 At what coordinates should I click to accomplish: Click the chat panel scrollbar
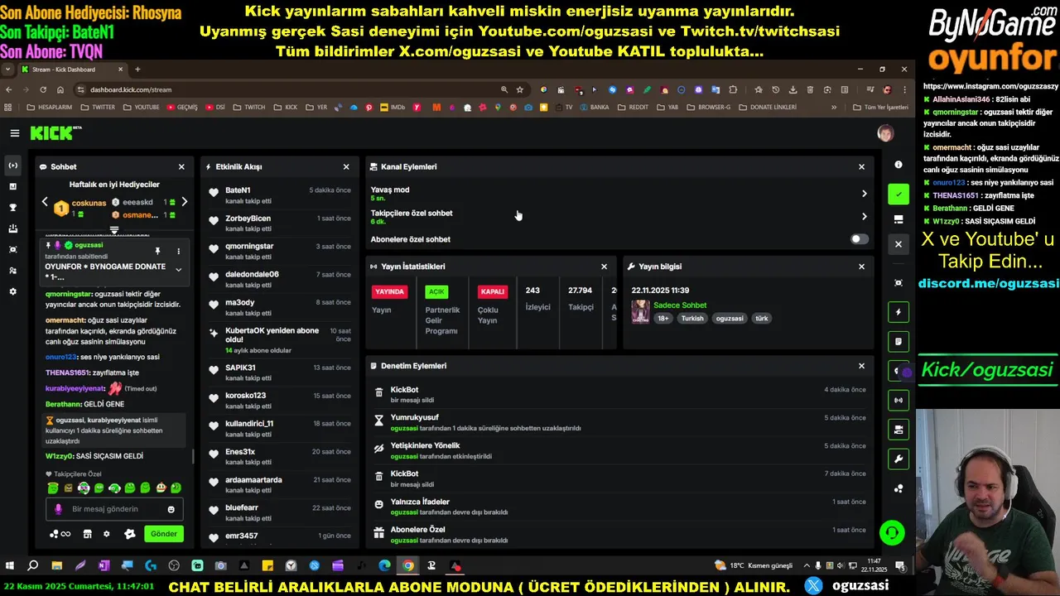pyautogui.click(x=193, y=457)
